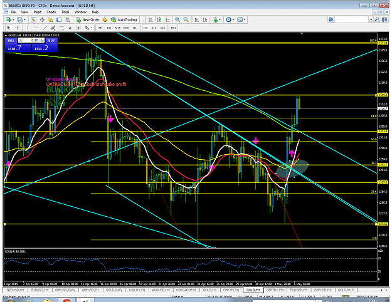
Task: Toggle the Terminal panel icon
Action: [x=59, y=19]
